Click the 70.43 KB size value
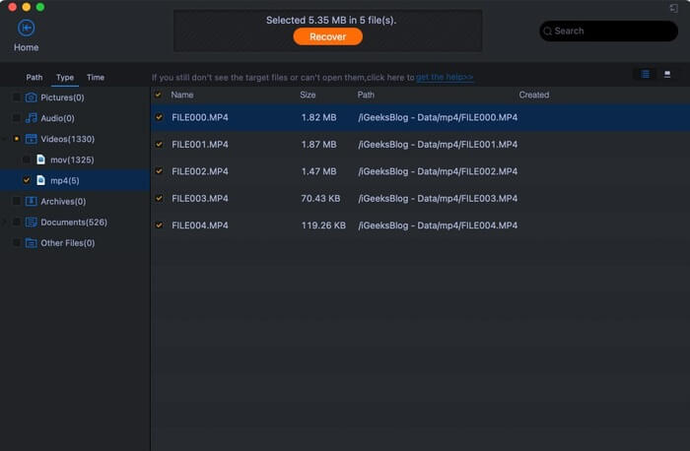This screenshot has width=690, height=451. (x=320, y=198)
